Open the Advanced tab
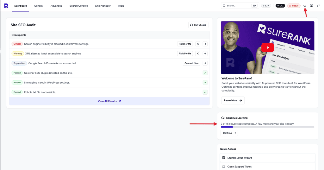The width and height of the screenshot is (324, 170). click(56, 6)
